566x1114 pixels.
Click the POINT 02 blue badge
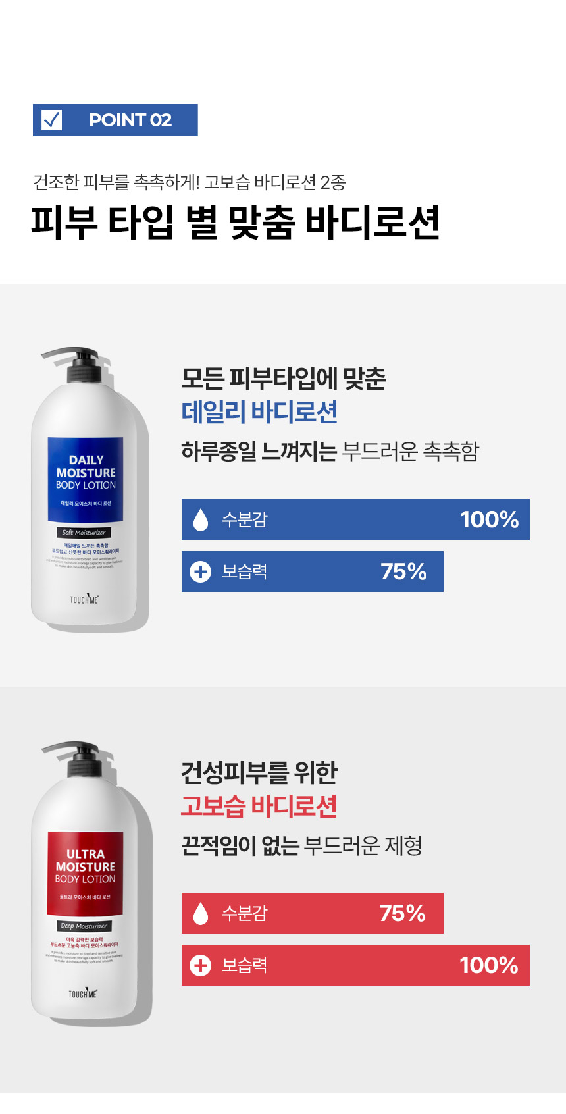pyautogui.click(x=115, y=120)
